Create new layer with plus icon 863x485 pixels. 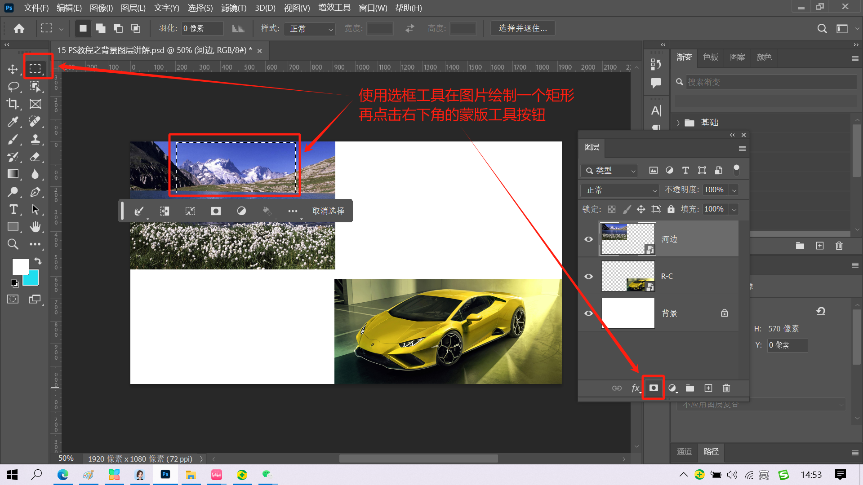coord(708,388)
